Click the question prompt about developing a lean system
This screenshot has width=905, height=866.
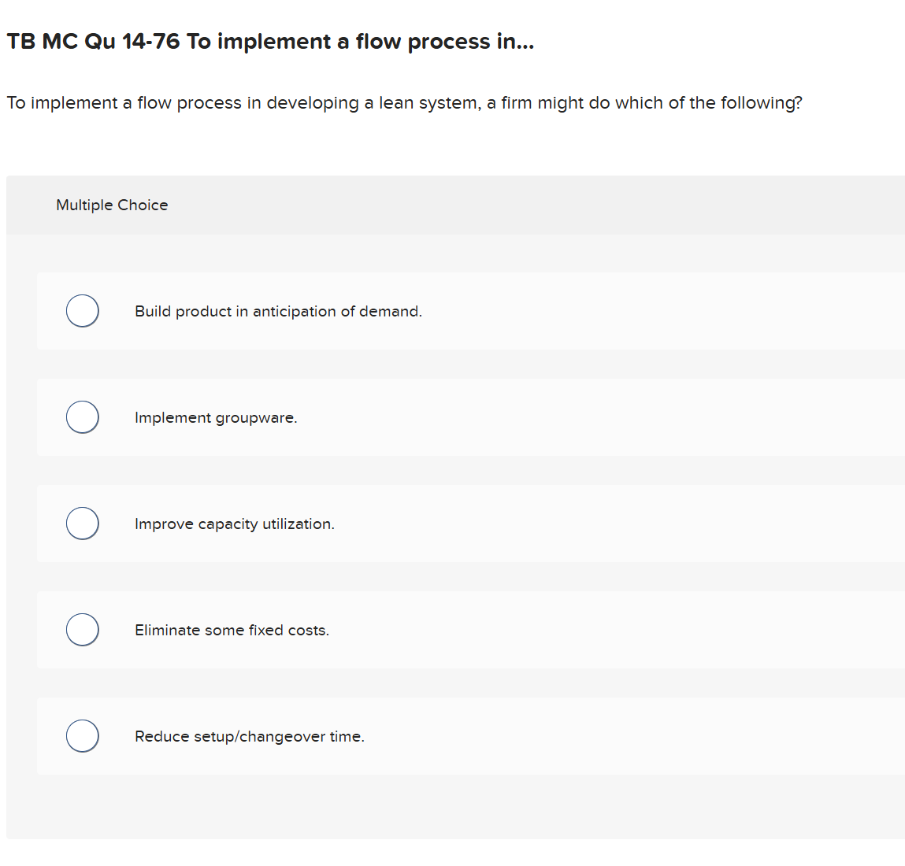[405, 102]
